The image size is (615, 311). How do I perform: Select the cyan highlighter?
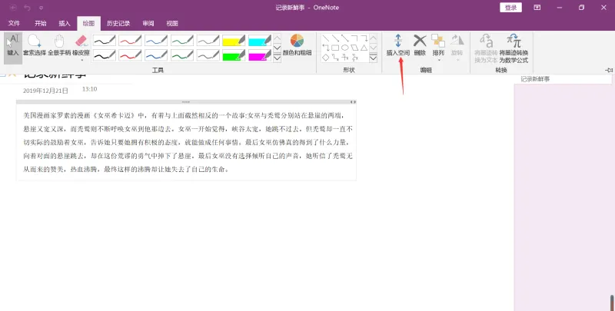tap(260, 41)
